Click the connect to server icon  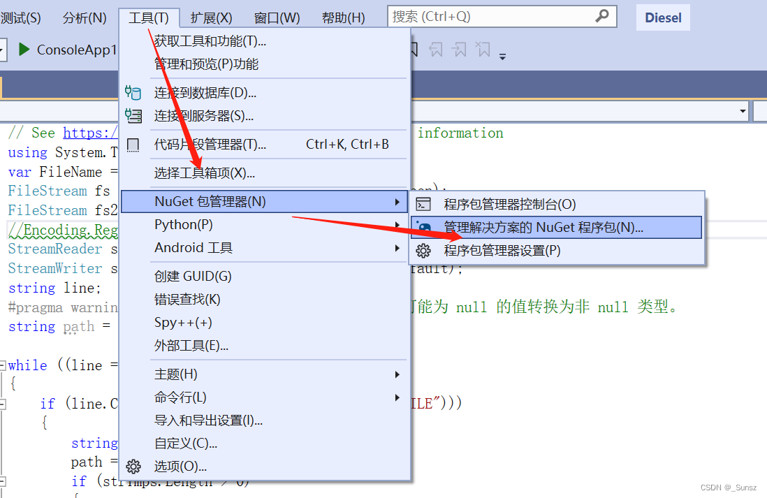pyautogui.click(x=133, y=116)
